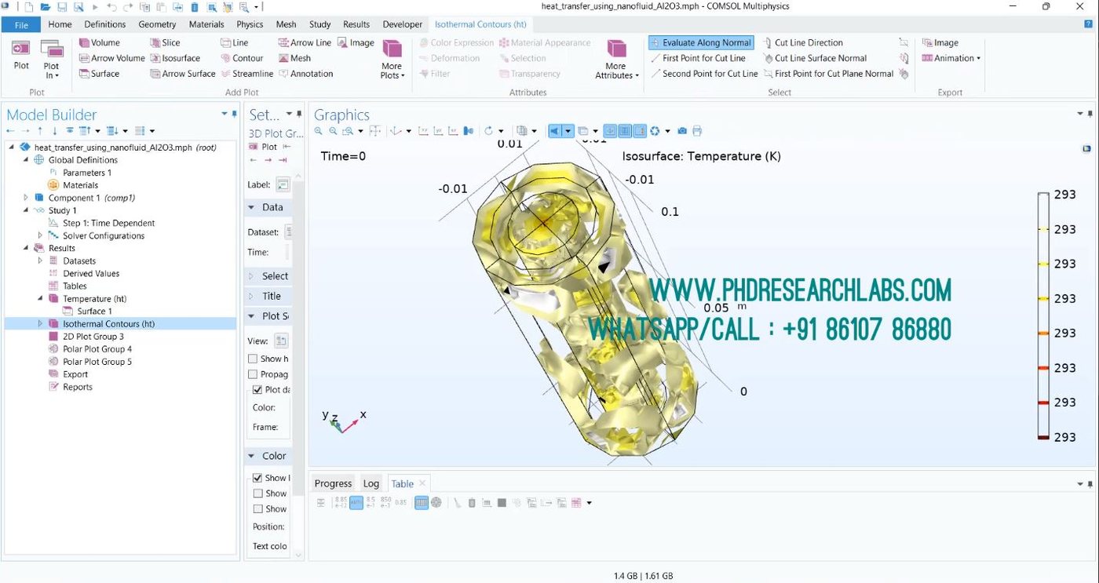Click the zoom out icon in Graphics

[x=333, y=131]
